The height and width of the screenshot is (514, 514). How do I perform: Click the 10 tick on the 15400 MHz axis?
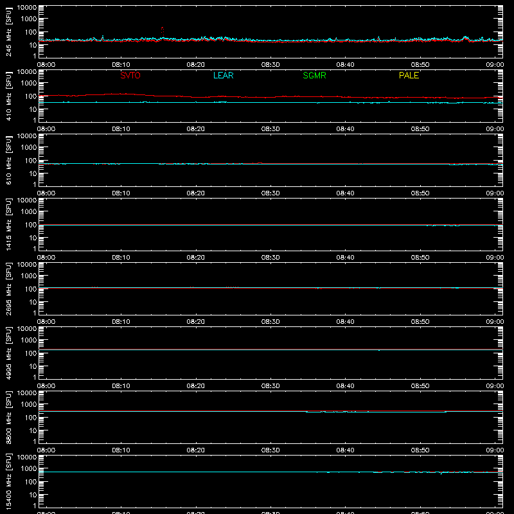pyautogui.click(x=33, y=495)
